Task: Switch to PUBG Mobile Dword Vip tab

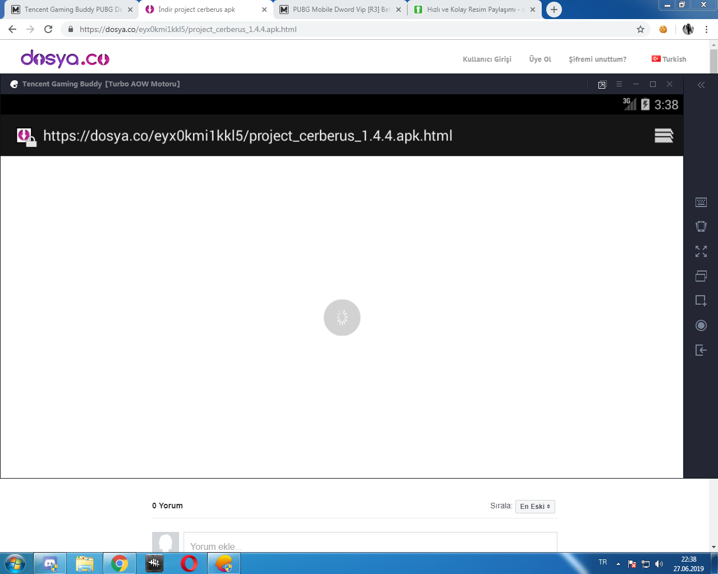Action: (x=341, y=10)
